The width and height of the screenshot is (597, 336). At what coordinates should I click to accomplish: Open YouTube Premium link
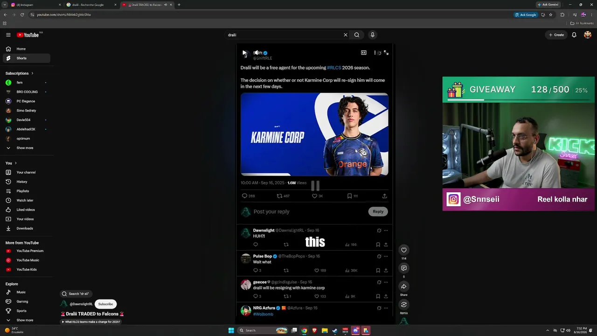click(26, 251)
